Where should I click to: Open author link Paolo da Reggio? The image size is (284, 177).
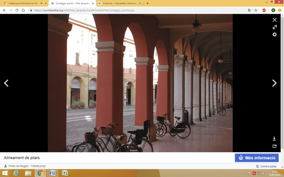tap(18, 166)
